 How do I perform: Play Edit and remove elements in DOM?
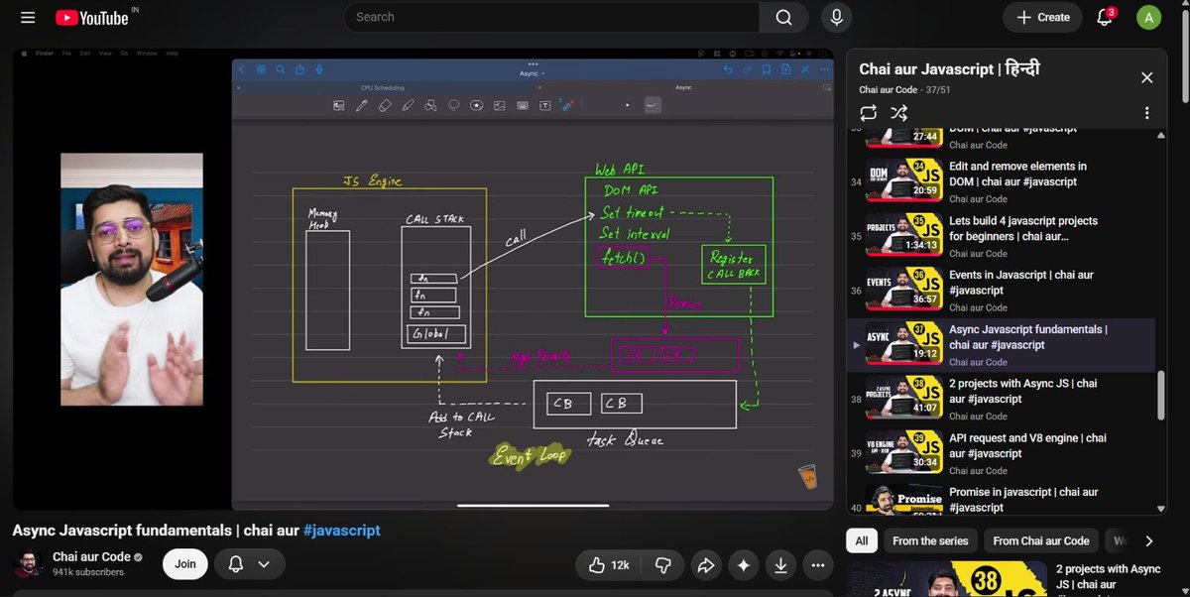(1000, 181)
